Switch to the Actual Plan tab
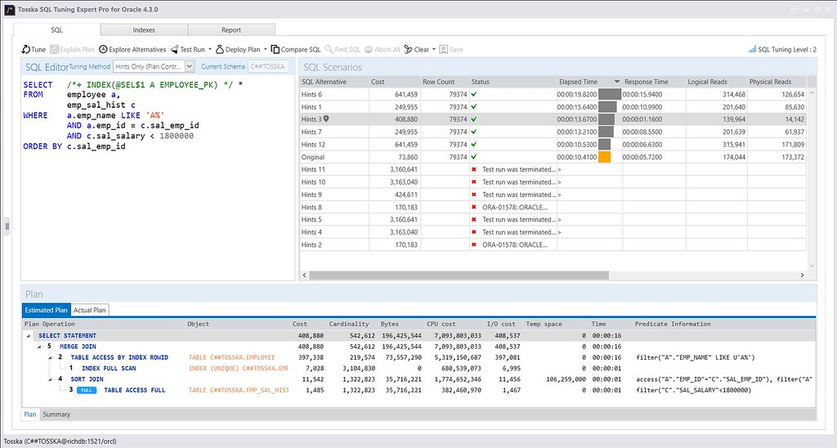The width and height of the screenshot is (837, 448). 90,311
